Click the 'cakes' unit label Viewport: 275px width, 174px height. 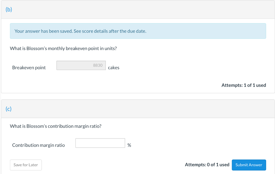(114, 68)
